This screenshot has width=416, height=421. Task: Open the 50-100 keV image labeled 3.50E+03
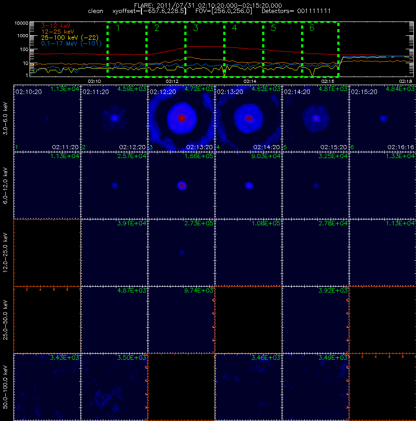pyautogui.click(x=114, y=387)
